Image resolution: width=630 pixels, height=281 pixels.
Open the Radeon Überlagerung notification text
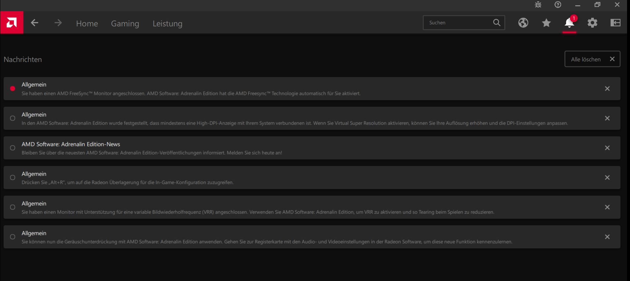[x=128, y=183]
